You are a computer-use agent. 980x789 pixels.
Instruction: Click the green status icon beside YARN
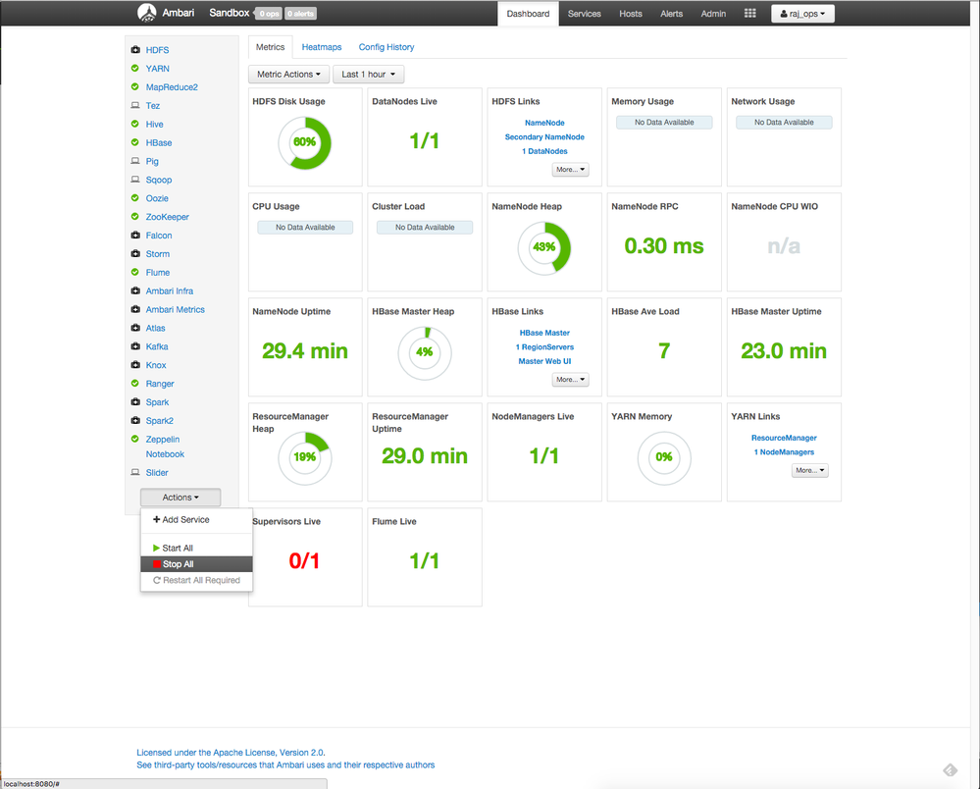[x=135, y=69]
